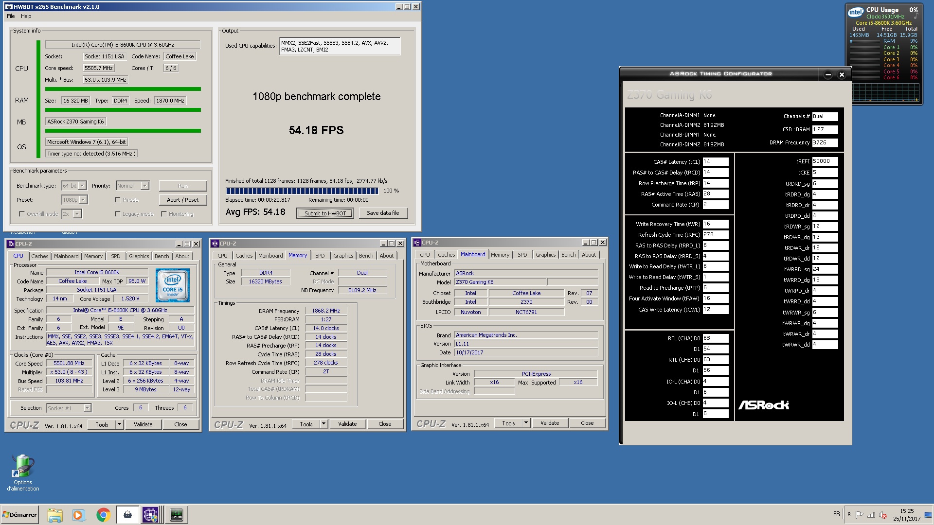Toggle Legacy mode checkbox
This screenshot has width=934, height=525.
coord(118,214)
